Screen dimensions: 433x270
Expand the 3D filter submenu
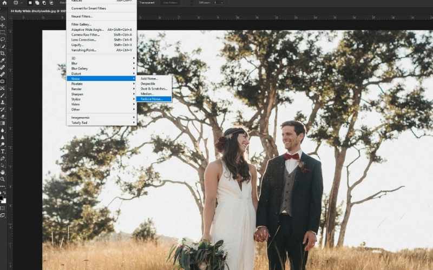pyautogui.click(x=102, y=58)
